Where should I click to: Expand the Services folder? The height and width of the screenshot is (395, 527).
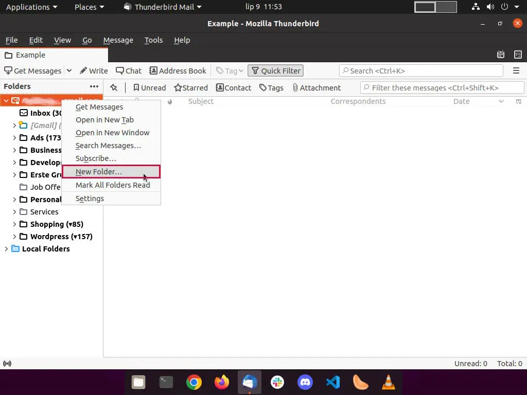pyautogui.click(x=14, y=212)
